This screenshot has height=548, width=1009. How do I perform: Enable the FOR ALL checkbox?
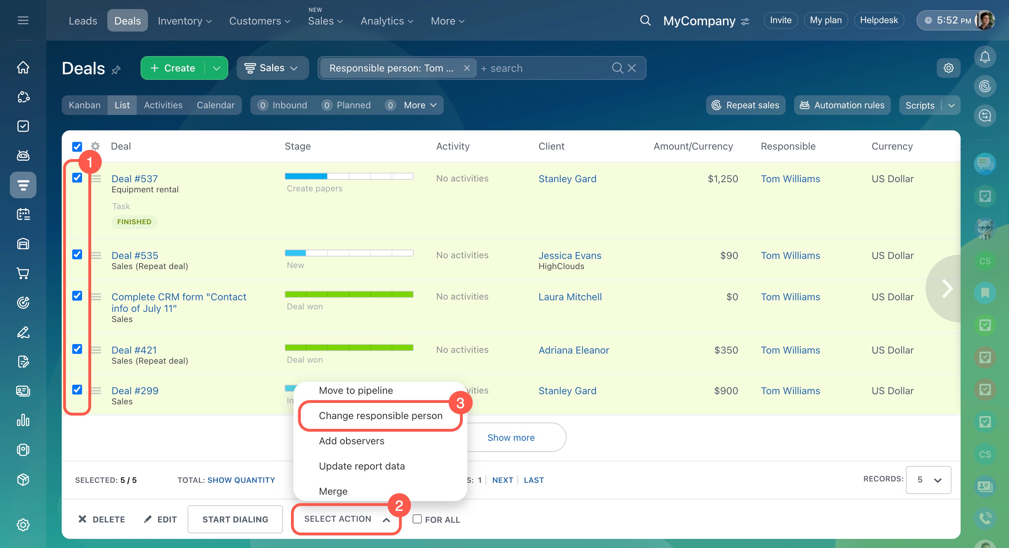coord(417,519)
